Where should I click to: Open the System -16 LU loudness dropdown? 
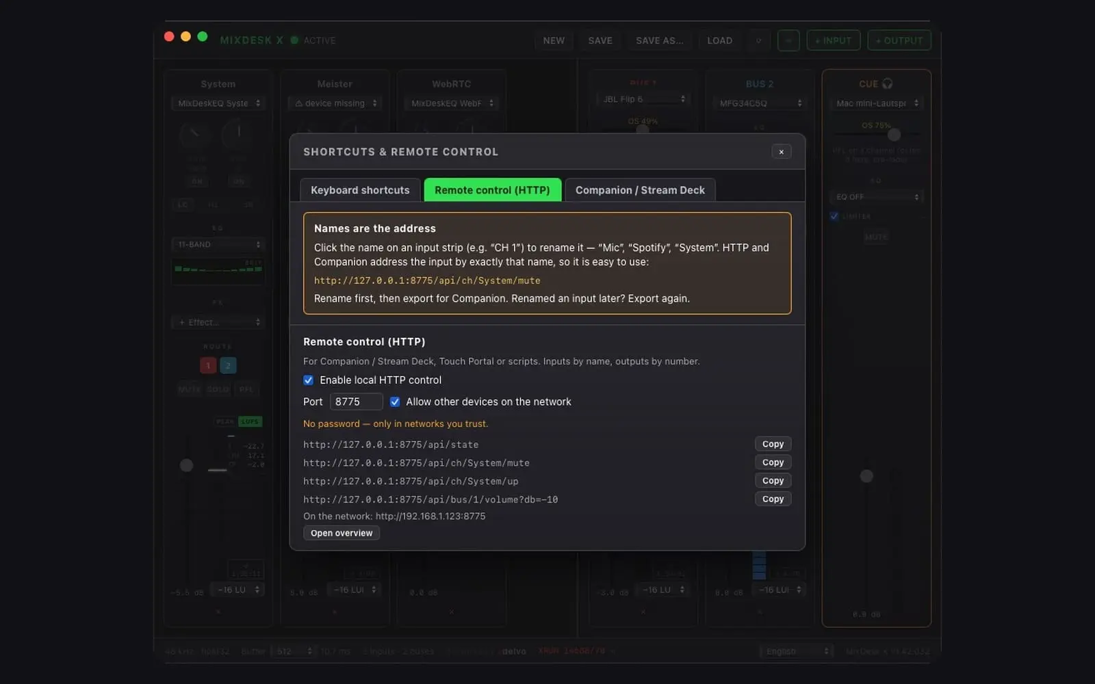(238, 590)
